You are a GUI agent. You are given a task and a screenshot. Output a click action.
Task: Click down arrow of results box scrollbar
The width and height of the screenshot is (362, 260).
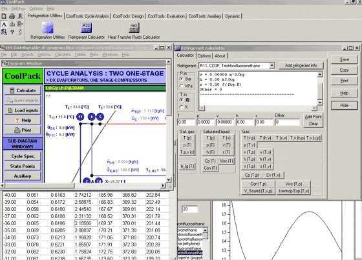[x=320, y=102]
